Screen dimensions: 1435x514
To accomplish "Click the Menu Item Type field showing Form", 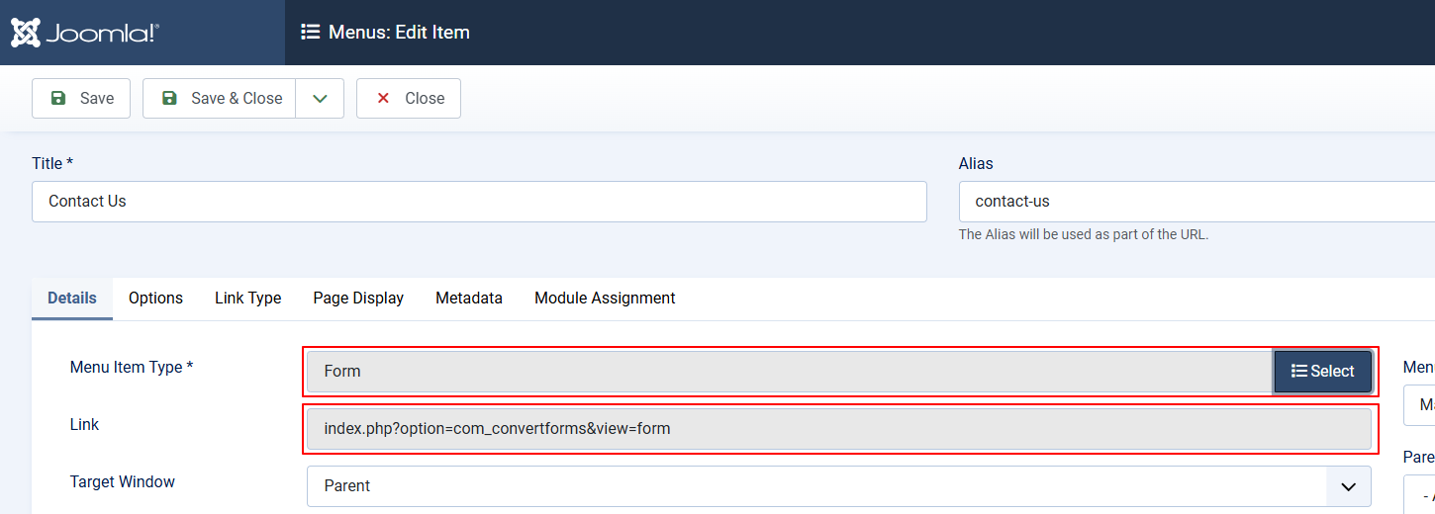I will point(788,372).
